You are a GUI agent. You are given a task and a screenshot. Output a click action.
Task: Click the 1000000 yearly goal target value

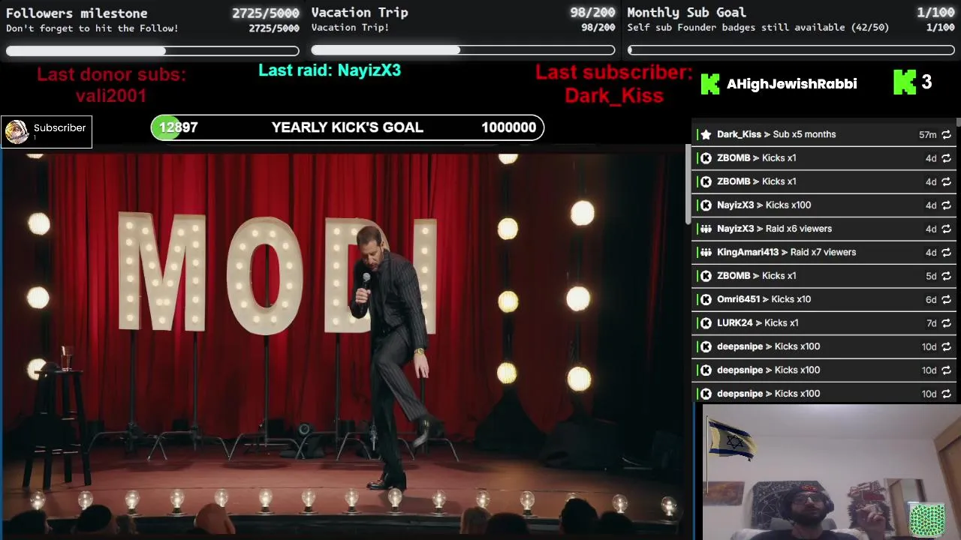pyautogui.click(x=508, y=127)
